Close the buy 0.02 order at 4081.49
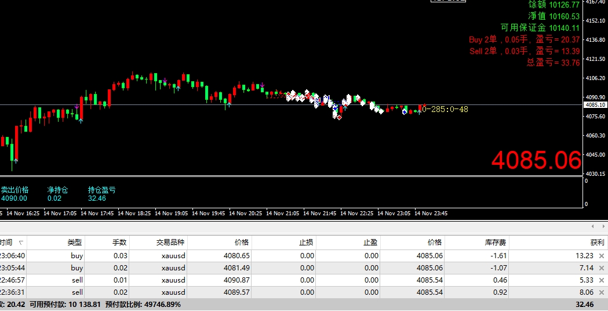 pos(602,268)
